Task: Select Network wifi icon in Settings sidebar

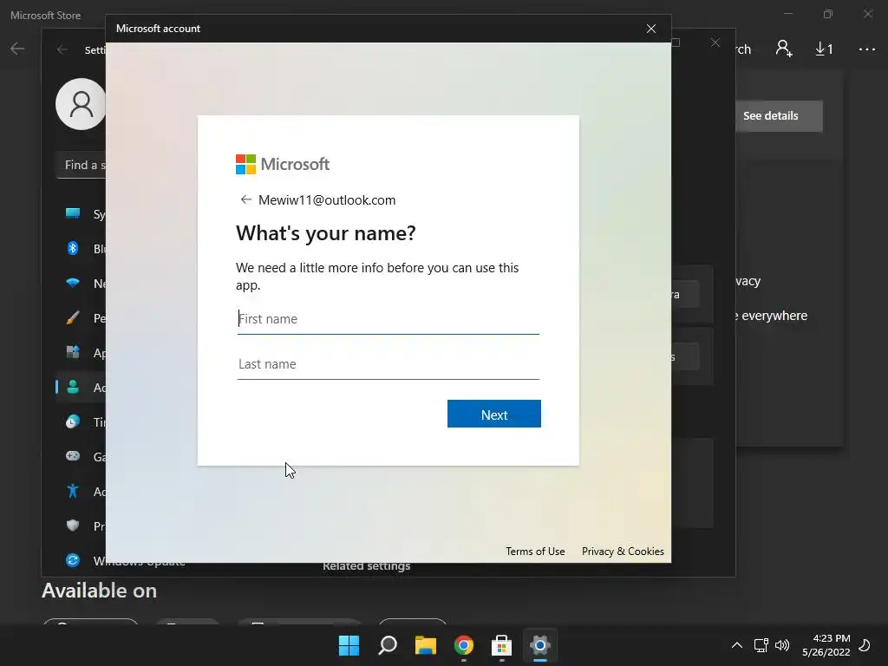Action: coord(73,283)
